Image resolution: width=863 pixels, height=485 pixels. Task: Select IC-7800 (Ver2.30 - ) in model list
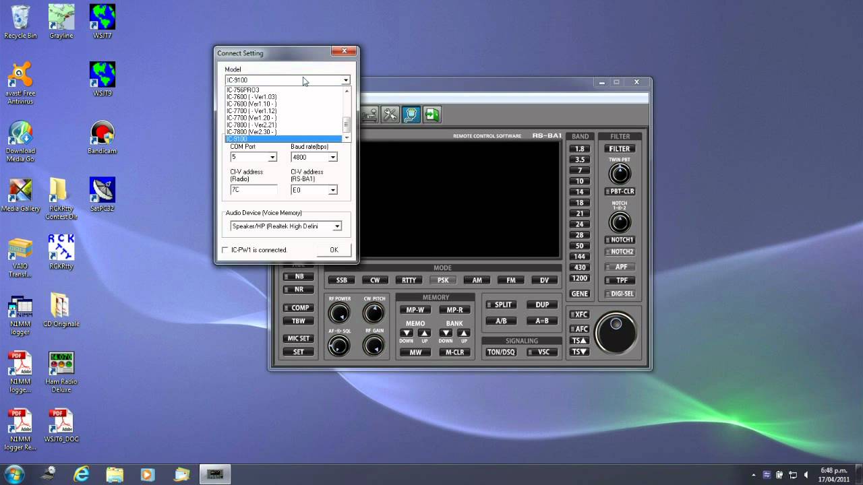click(284, 132)
